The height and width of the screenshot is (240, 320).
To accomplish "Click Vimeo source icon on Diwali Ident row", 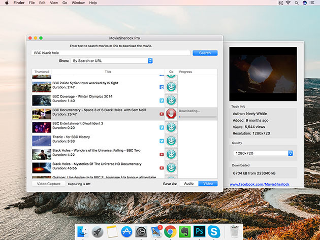I will [x=162, y=128].
